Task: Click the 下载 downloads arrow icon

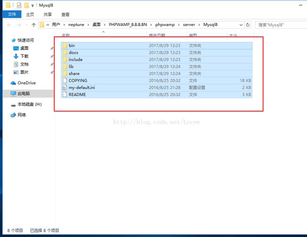Action: 16,56
